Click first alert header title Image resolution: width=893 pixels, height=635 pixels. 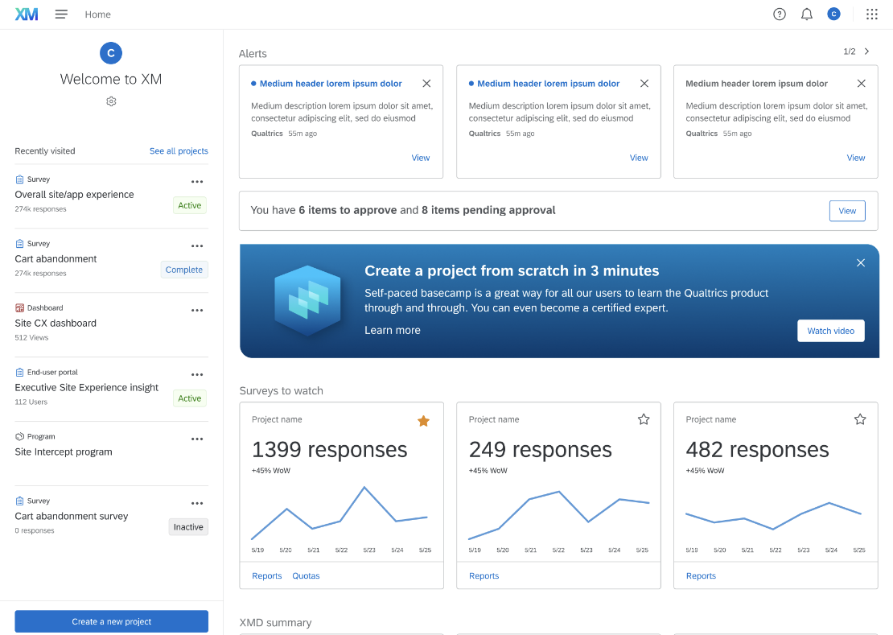click(x=331, y=84)
